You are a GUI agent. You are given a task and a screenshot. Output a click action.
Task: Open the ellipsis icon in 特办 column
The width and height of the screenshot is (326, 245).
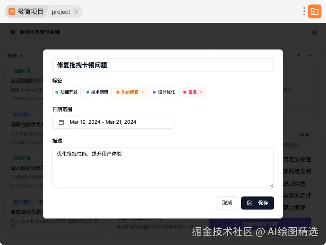pos(309,55)
